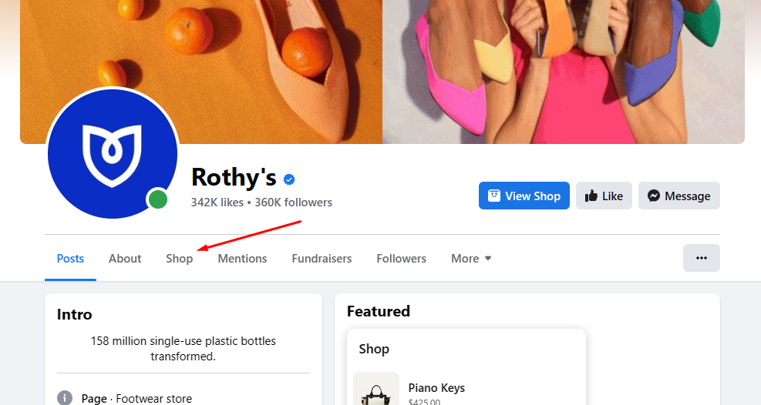The height and width of the screenshot is (405, 761).
Task: Click the Messenger icon in Message button
Action: click(x=654, y=196)
